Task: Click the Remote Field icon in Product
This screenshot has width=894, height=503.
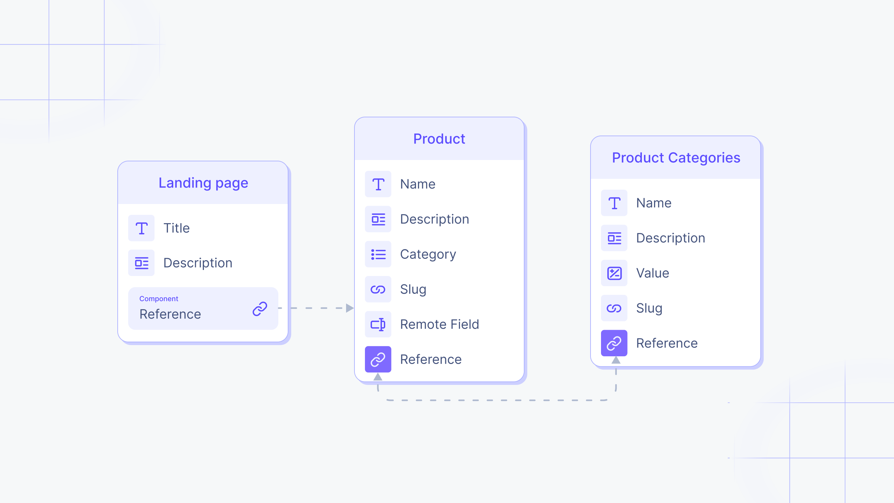Action: pyautogui.click(x=378, y=324)
